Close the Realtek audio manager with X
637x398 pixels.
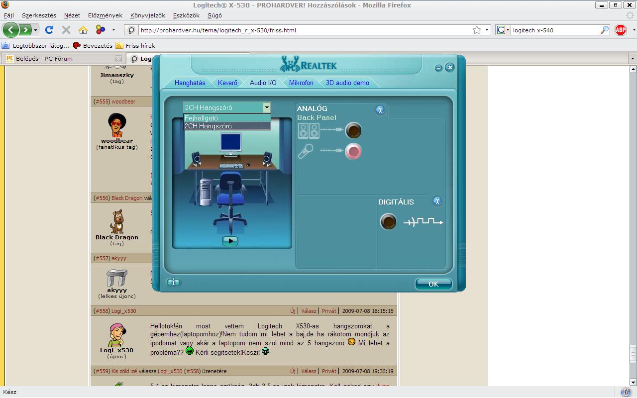click(x=449, y=67)
